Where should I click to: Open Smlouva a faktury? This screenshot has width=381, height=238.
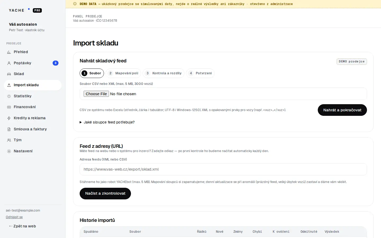click(x=33, y=129)
